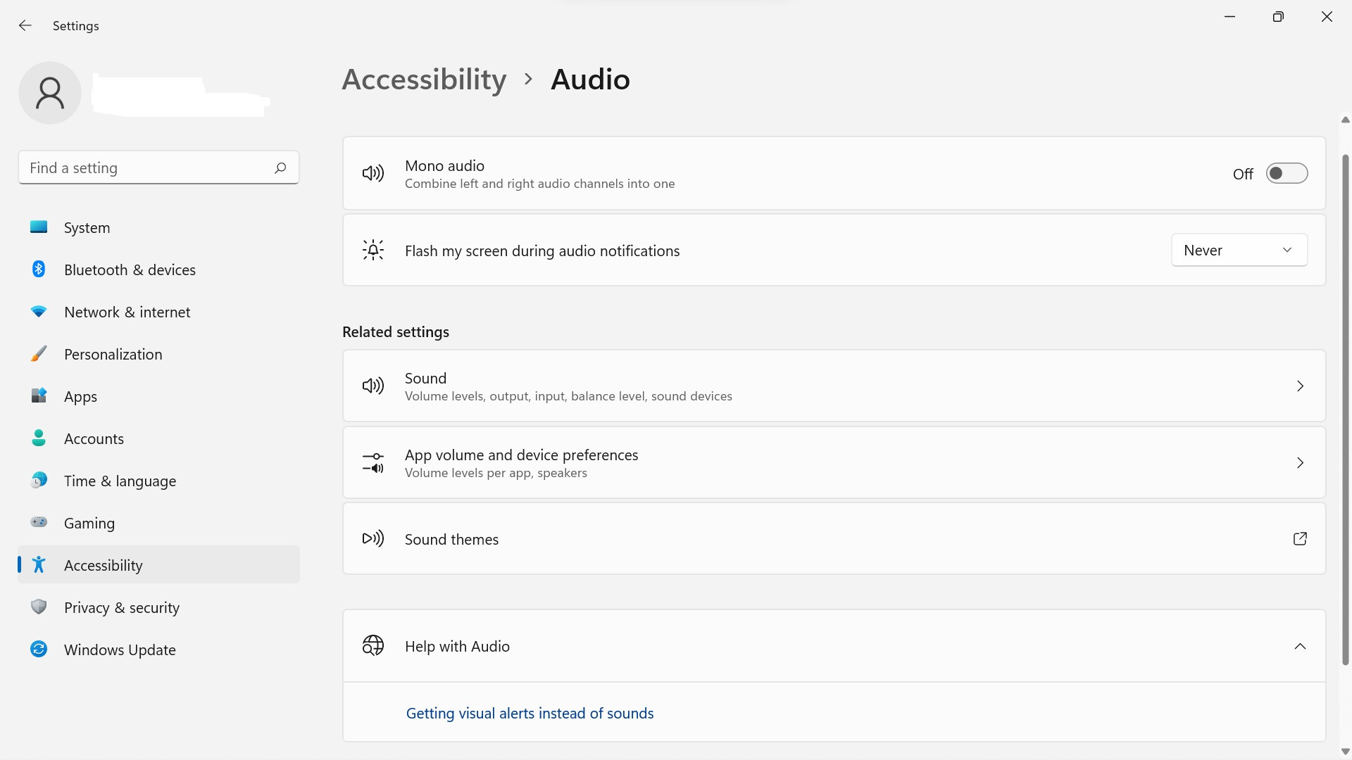The image size is (1352, 760).
Task: Open Privacy & security settings
Action: click(158, 607)
